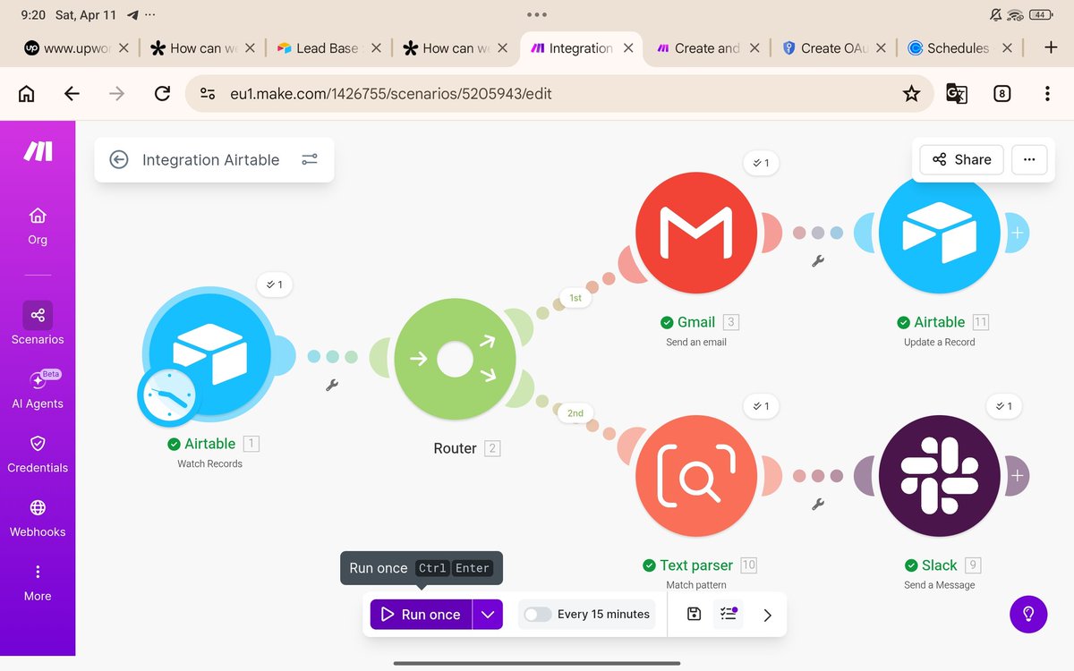Open More options in the sidebar
The image size is (1074, 671).
pyautogui.click(x=38, y=582)
